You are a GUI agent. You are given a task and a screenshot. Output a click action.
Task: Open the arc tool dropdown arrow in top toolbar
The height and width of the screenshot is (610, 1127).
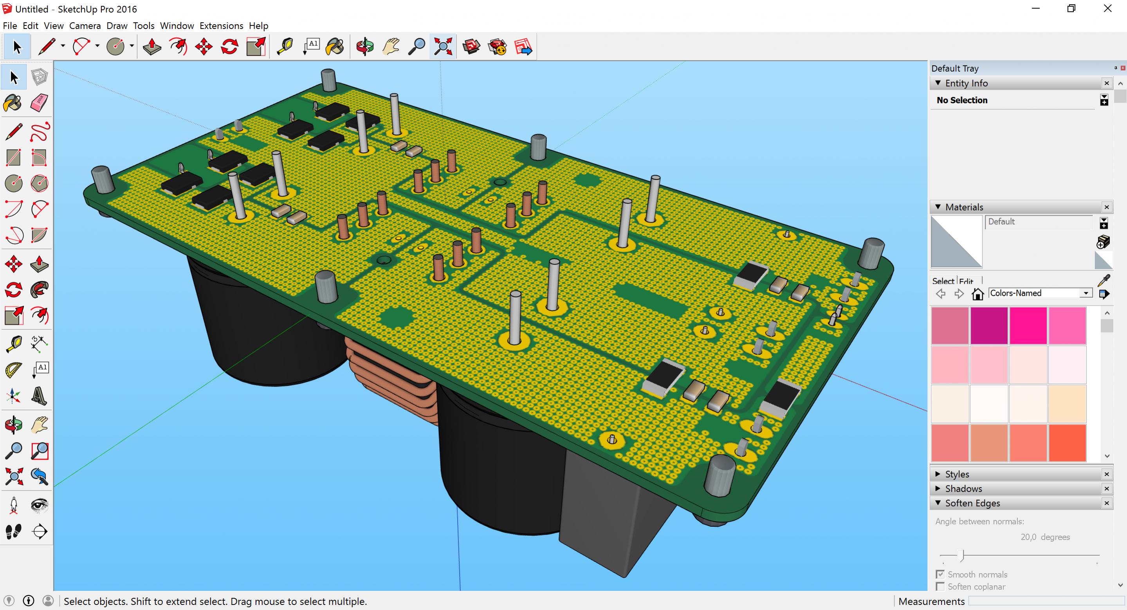coord(97,46)
